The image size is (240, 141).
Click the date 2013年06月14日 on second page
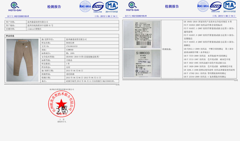click(x=227, y=16)
